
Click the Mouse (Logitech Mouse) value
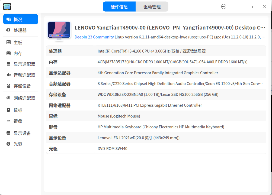tap(119, 116)
